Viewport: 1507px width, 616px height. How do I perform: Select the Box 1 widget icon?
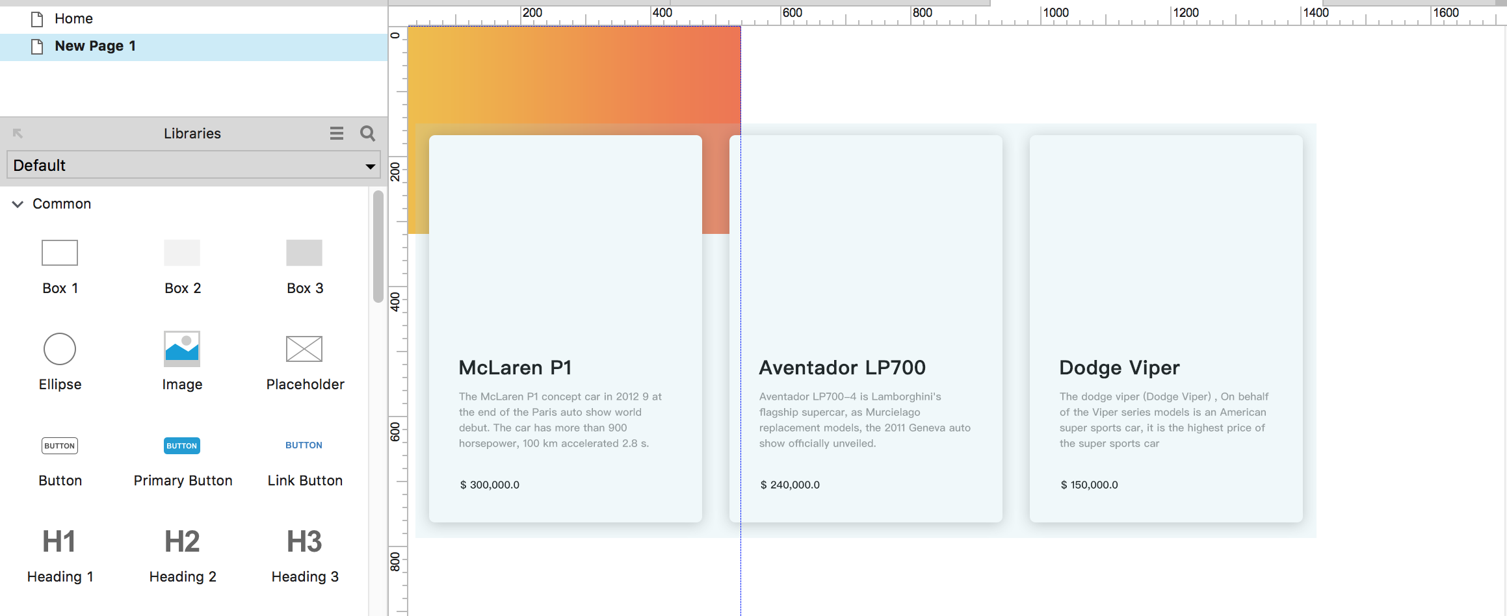click(60, 253)
